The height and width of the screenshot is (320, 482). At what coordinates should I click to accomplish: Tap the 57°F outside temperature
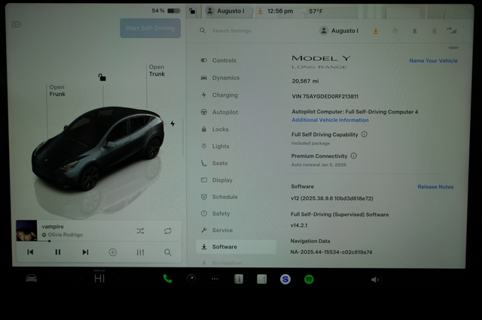316,11
